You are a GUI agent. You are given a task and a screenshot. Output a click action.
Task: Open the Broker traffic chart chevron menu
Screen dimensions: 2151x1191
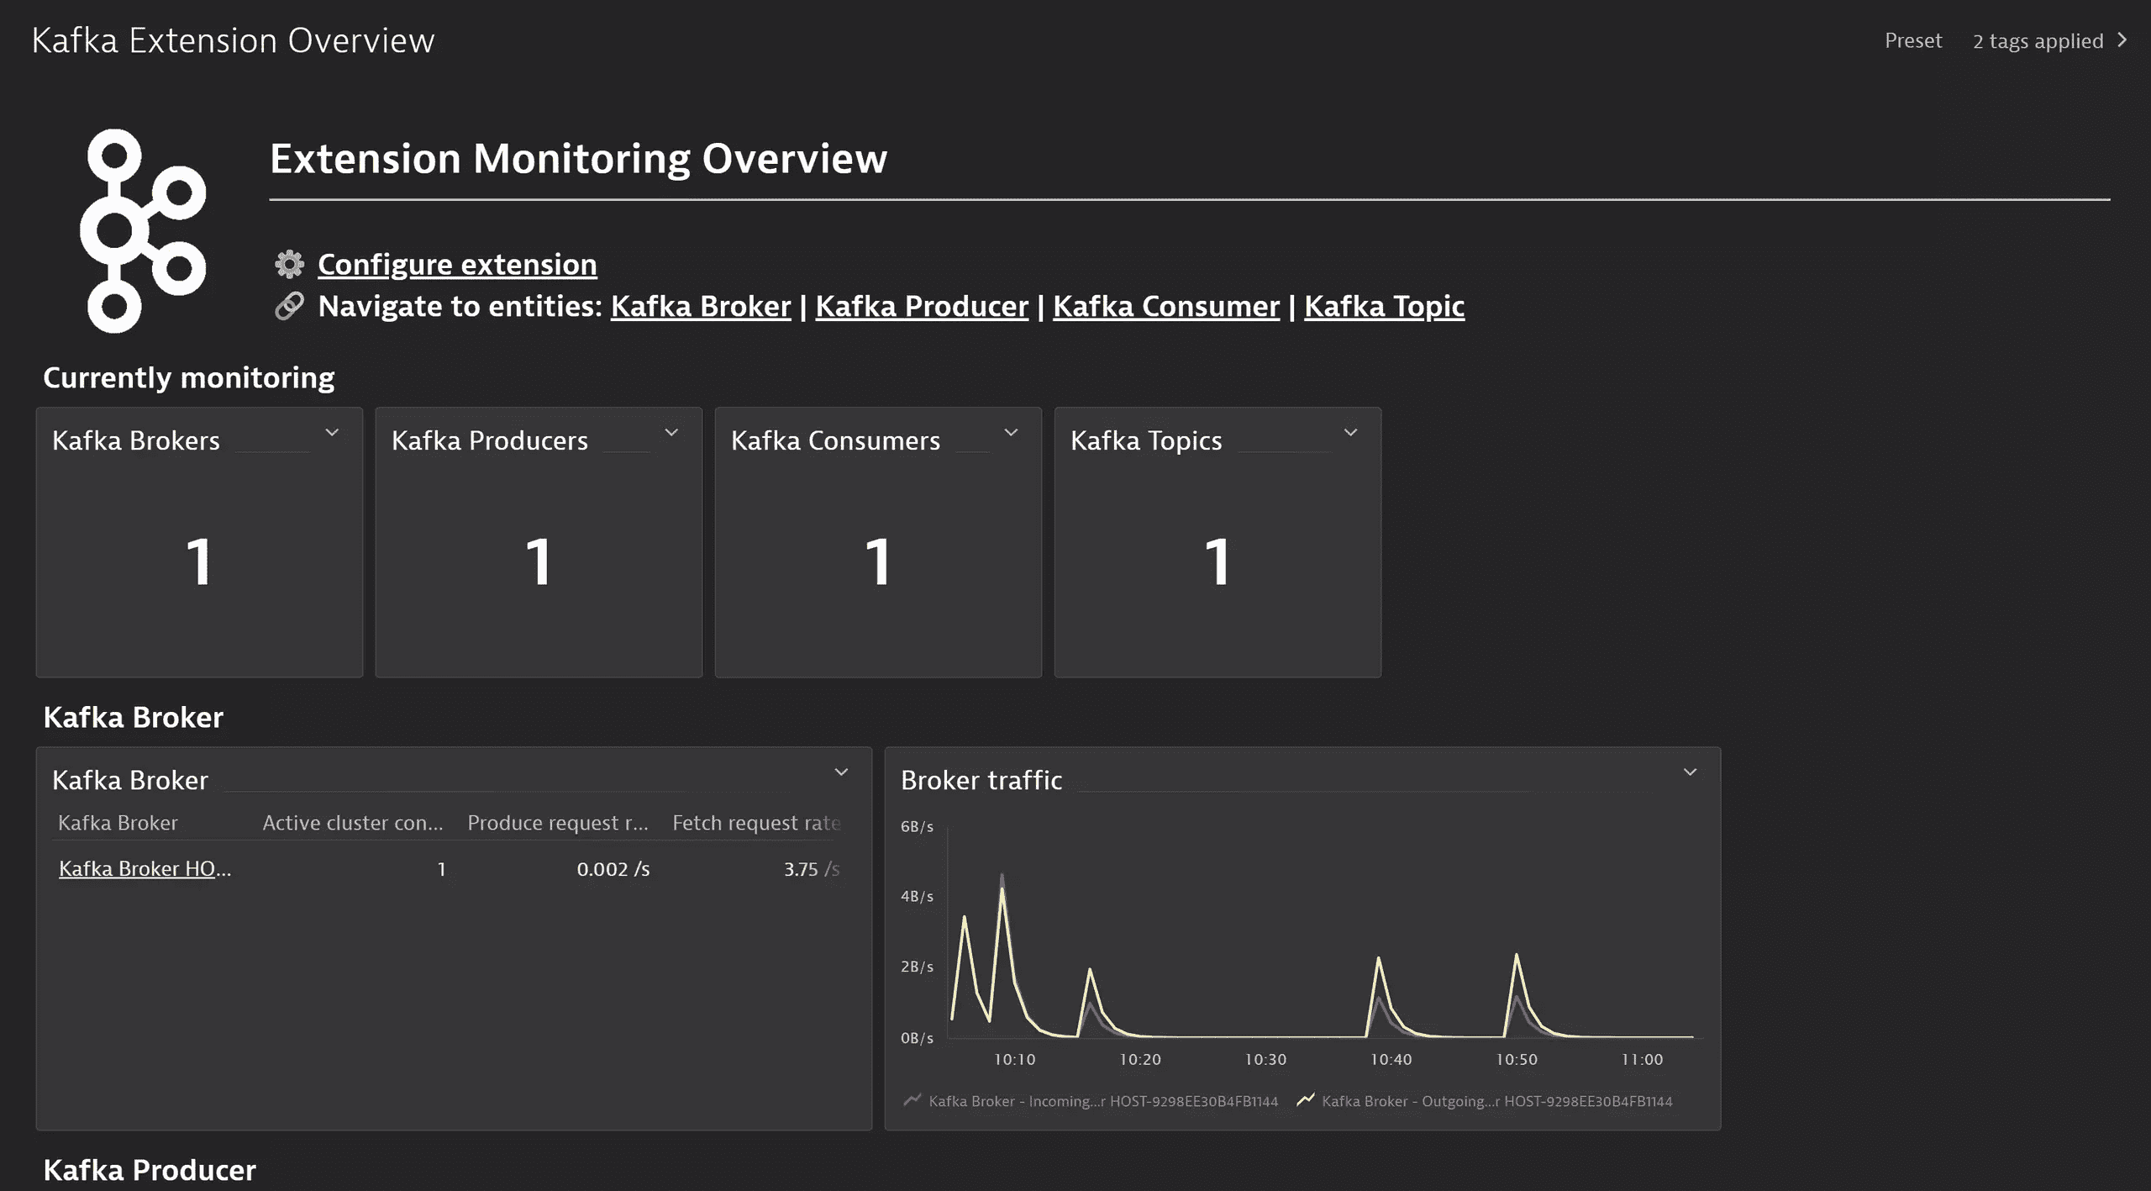(x=1690, y=772)
